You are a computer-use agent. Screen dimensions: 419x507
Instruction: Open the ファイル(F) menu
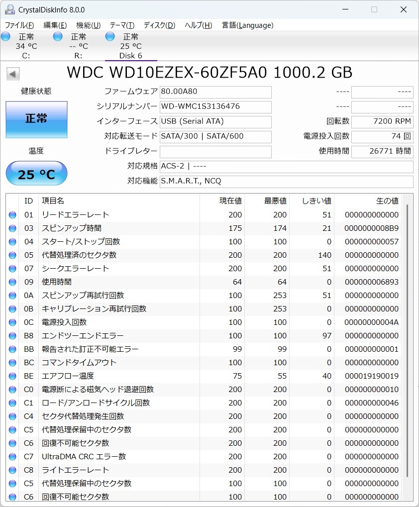point(19,25)
